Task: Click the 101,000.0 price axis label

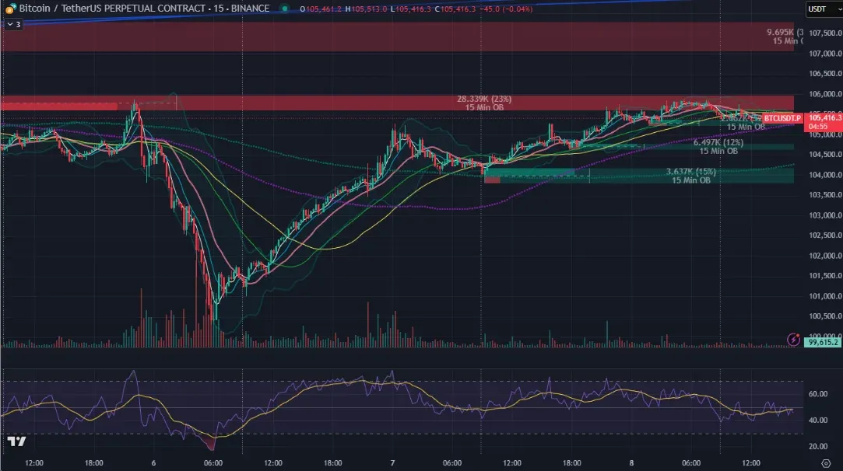Action: coord(825,296)
